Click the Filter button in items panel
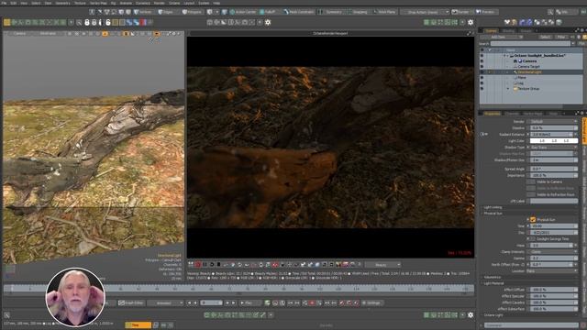The width and height of the screenshot is (587, 330). pyautogui.click(x=560, y=37)
